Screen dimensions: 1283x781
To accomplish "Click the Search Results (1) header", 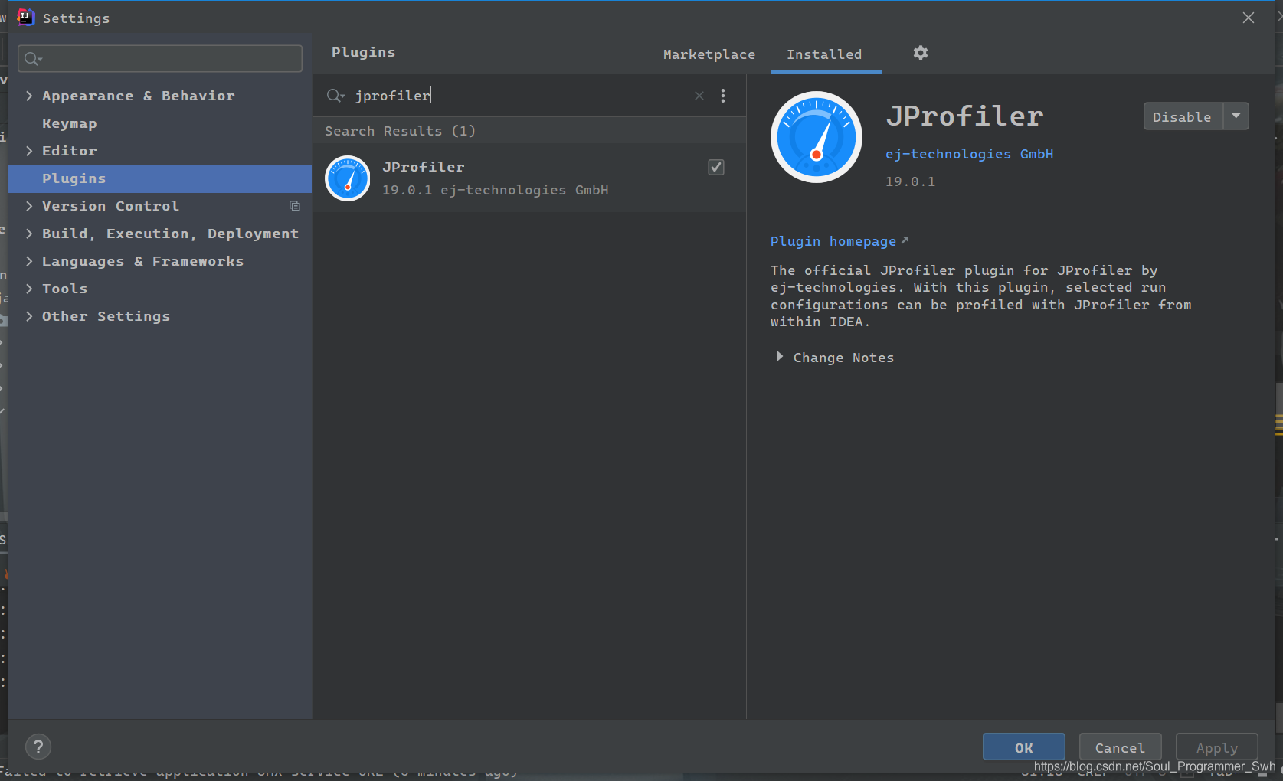I will click(x=400, y=131).
